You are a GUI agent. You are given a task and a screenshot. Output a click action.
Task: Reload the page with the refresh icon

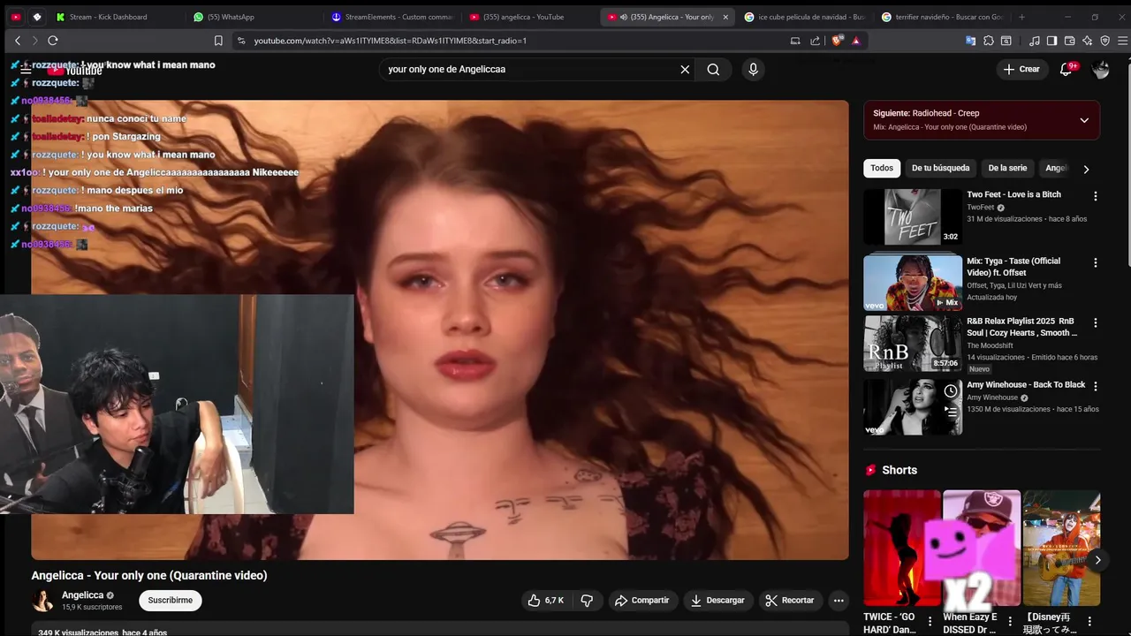pos(53,41)
